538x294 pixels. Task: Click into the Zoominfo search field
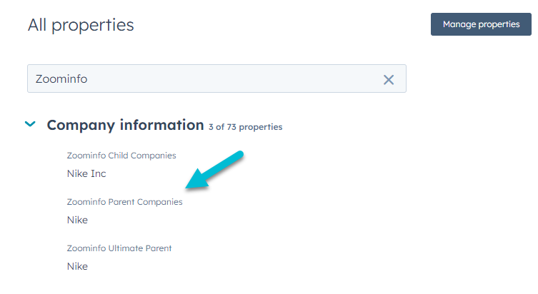(217, 78)
